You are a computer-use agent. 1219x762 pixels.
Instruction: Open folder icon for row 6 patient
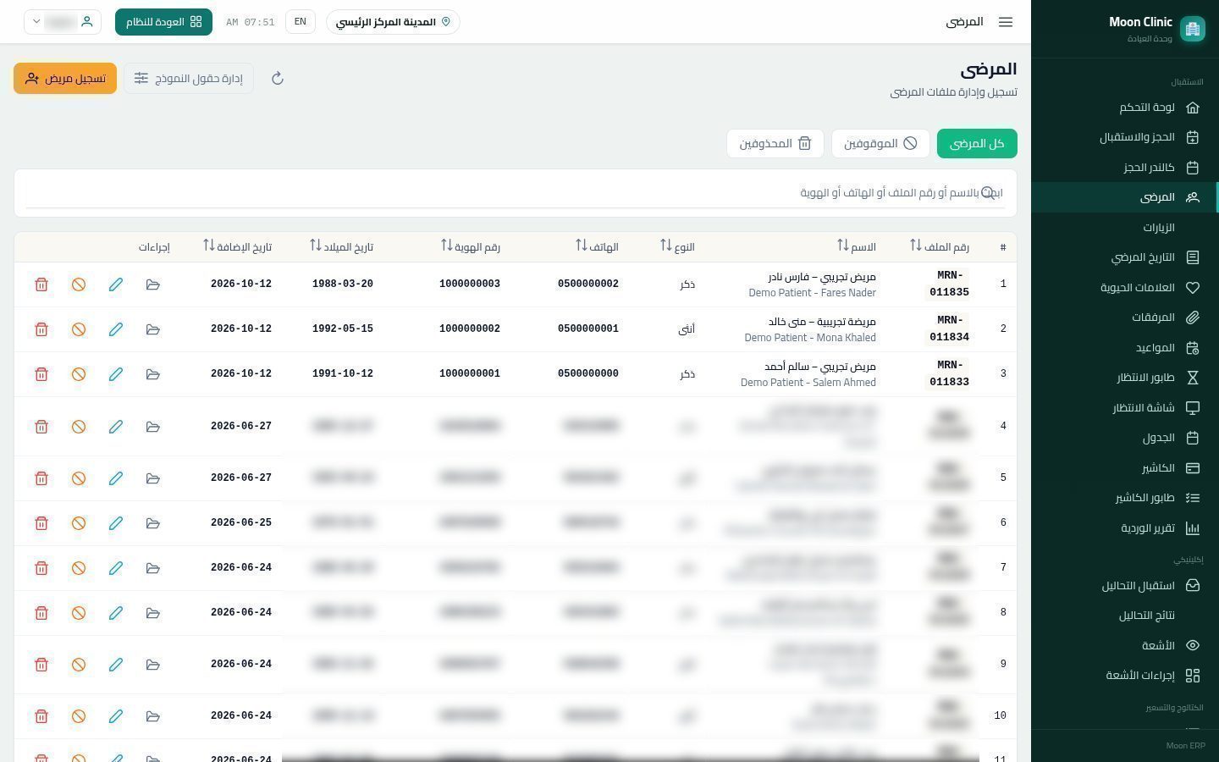point(153,523)
